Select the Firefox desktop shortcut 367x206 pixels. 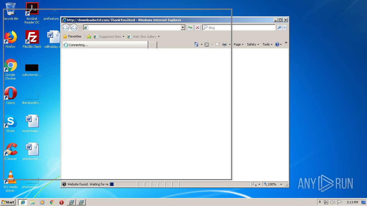[x=10, y=39]
